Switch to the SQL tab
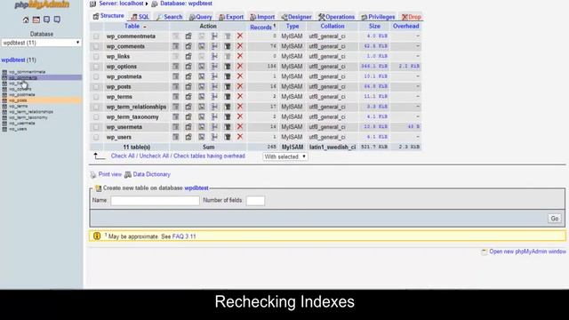The image size is (569, 320). click(140, 17)
